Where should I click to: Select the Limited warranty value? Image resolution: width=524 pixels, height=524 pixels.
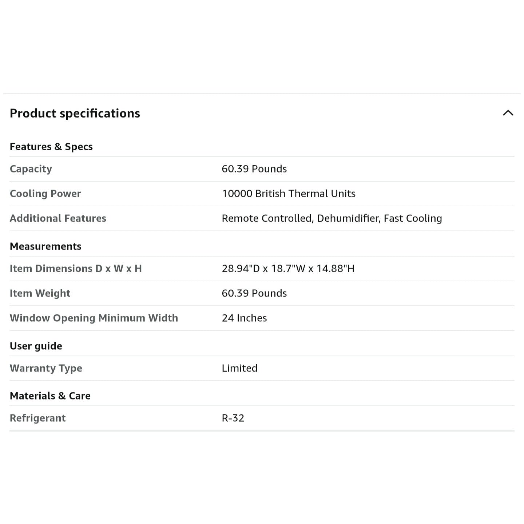[239, 368]
